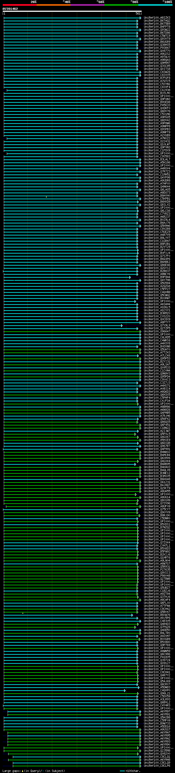The image size is (175, 773).
Task: Click the query ID AV391462
Action: point(10,9)
